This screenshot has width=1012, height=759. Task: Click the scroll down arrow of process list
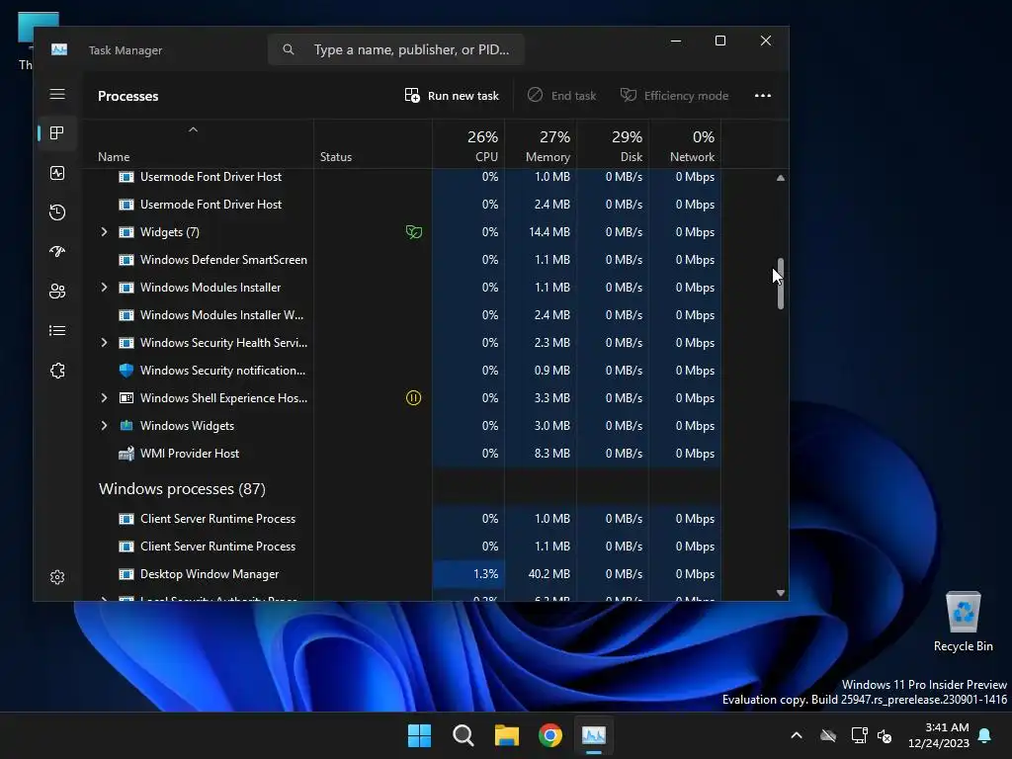[x=781, y=593]
